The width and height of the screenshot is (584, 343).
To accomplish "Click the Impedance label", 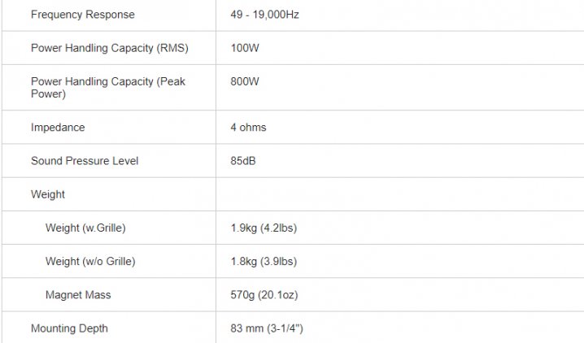I will click(58, 128).
